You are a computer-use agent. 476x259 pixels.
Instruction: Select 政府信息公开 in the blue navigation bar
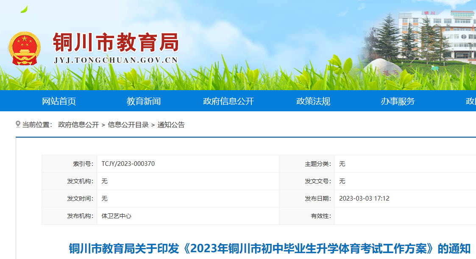coord(228,101)
